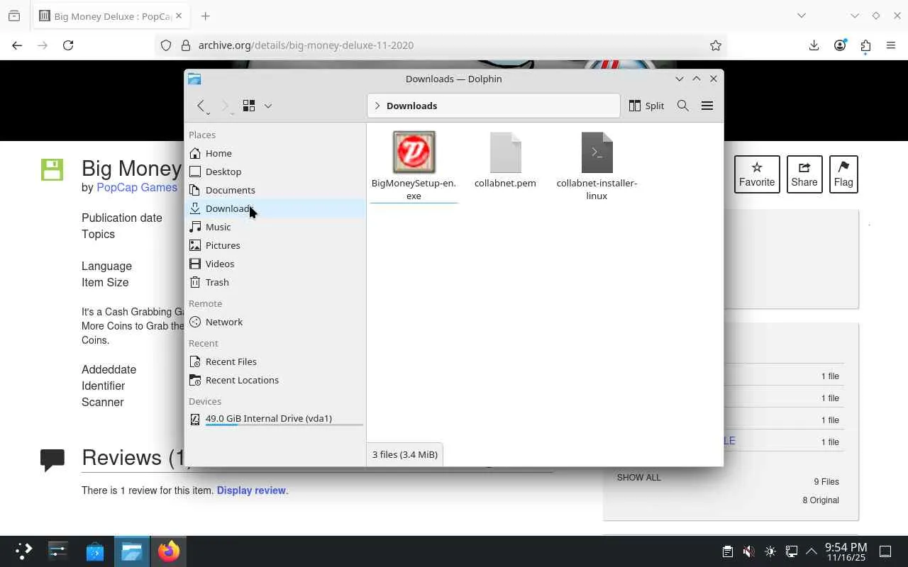Click the Display review link
This screenshot has height=567, width=908.
point(251,490)
